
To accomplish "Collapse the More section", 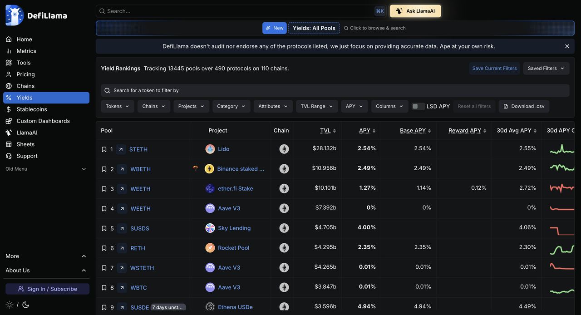I will [x=46, y=256].
